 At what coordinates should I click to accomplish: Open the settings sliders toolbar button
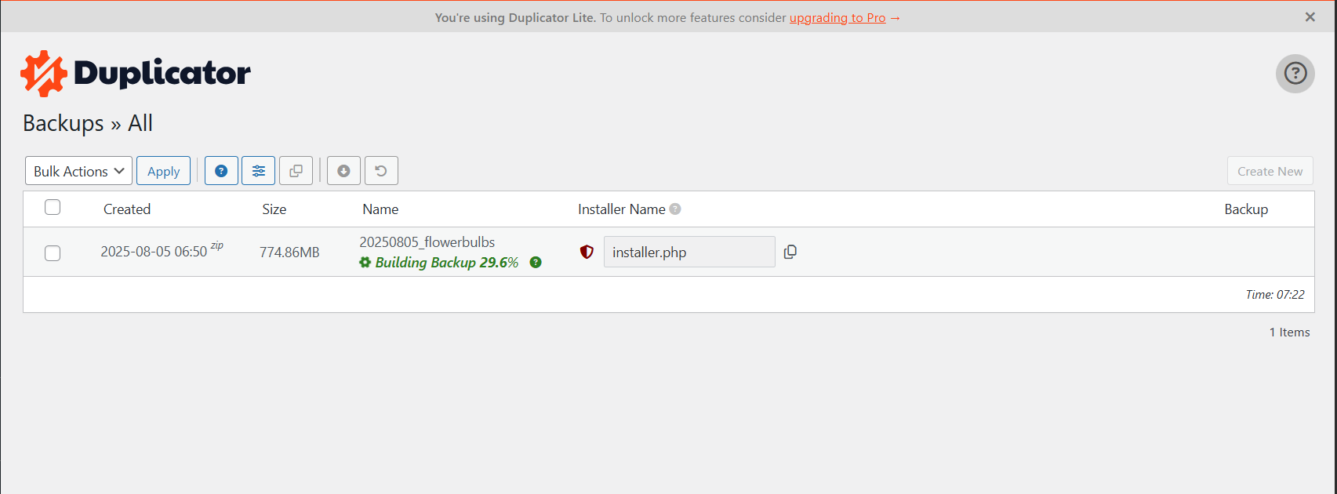(259, 171)
